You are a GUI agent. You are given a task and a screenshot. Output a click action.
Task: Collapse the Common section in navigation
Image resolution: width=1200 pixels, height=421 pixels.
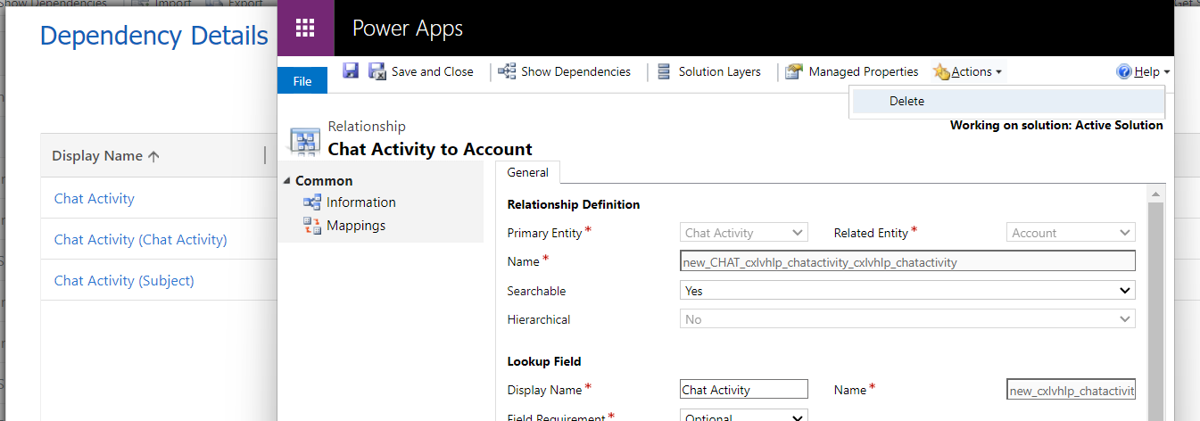coord(286,181)
